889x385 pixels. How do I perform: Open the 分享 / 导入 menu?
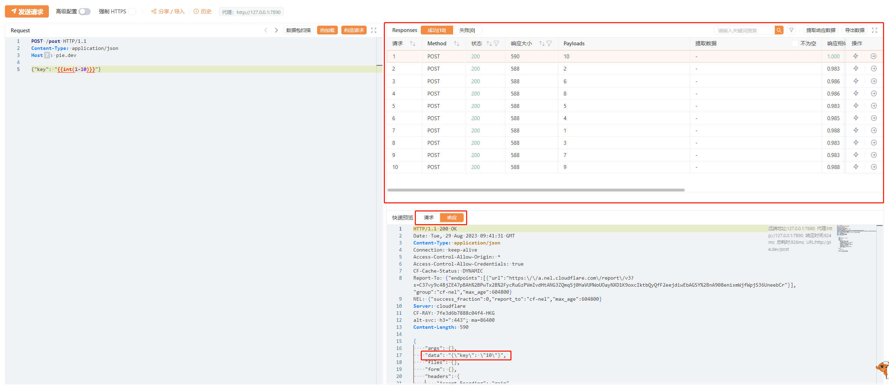168,12
